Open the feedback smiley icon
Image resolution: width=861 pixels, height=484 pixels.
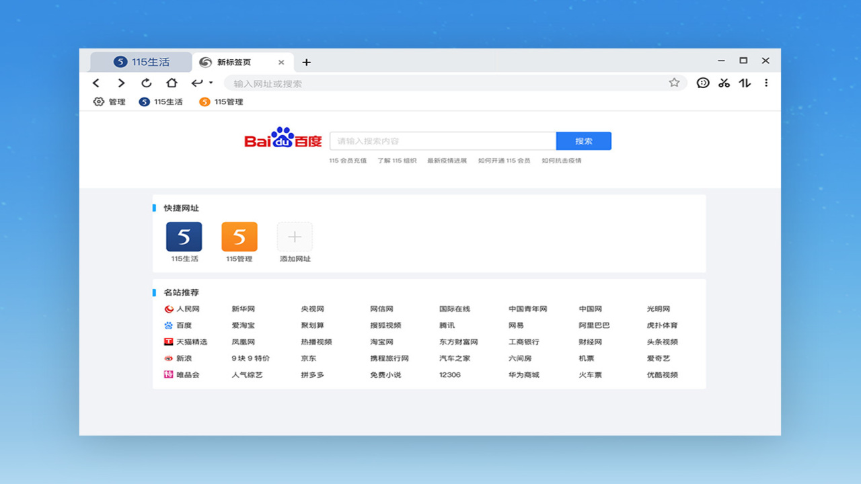tap(702, 83)
